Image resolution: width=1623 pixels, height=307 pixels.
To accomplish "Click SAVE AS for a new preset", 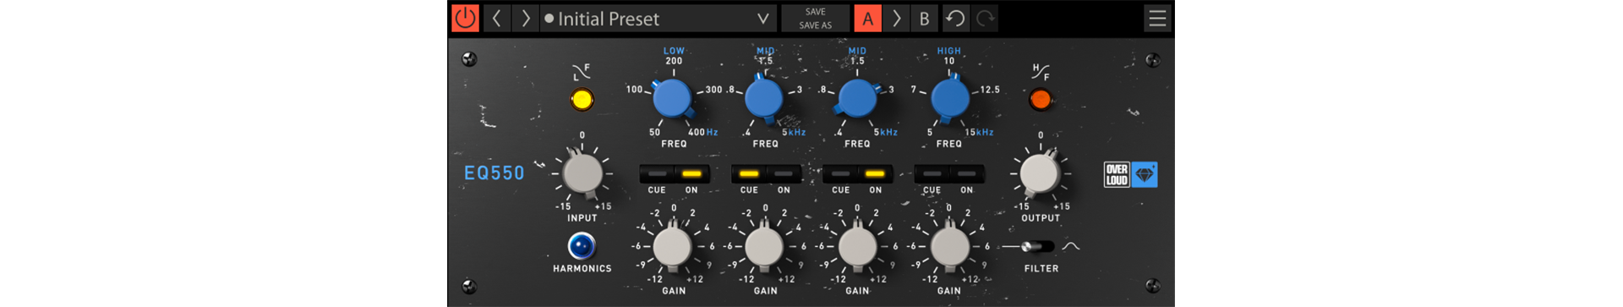I will (816, 25).
